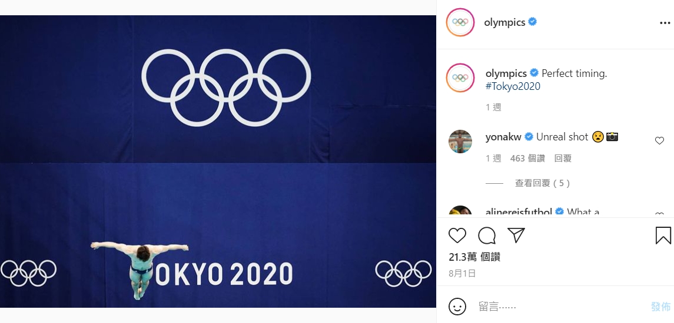Open the 21.3萬 個讚 likes list

[474, 257]
